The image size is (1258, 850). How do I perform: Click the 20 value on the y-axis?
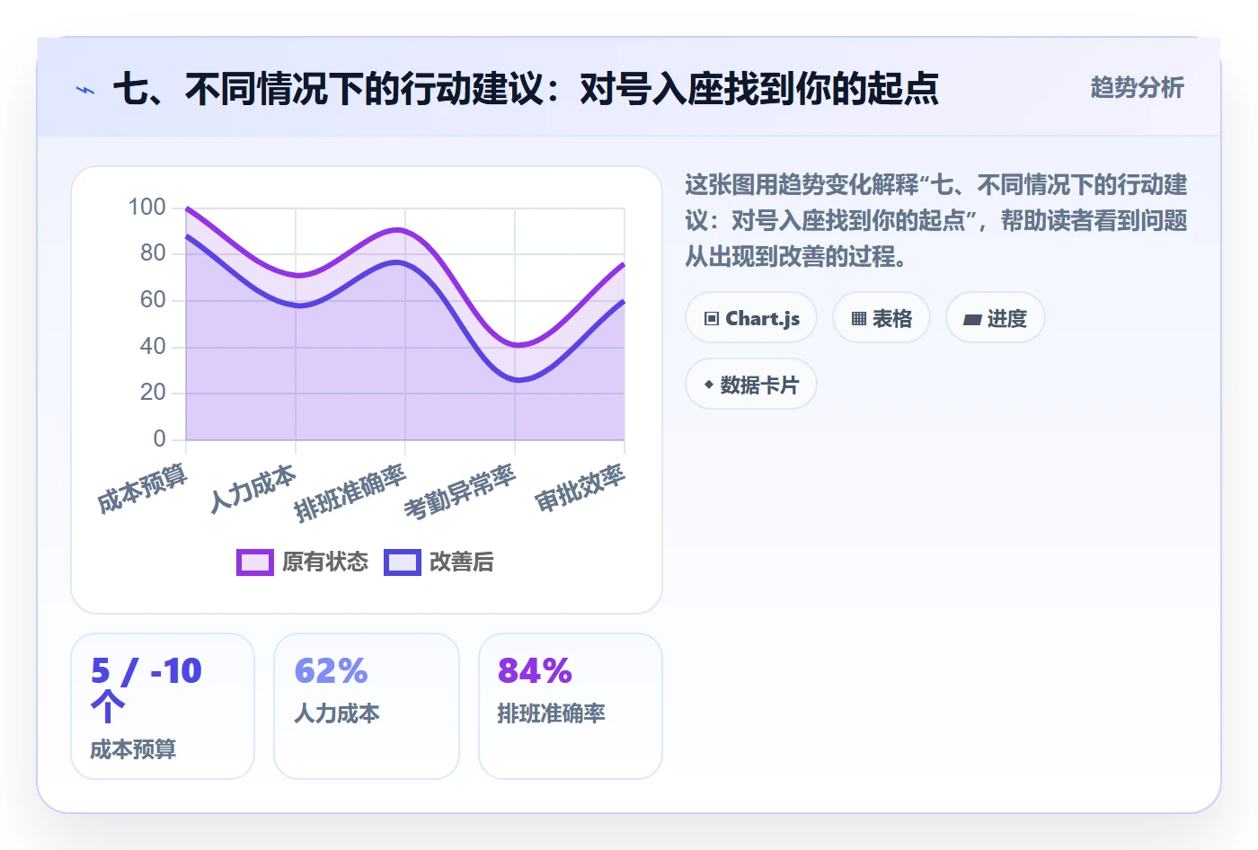click(x=153, y=393)
